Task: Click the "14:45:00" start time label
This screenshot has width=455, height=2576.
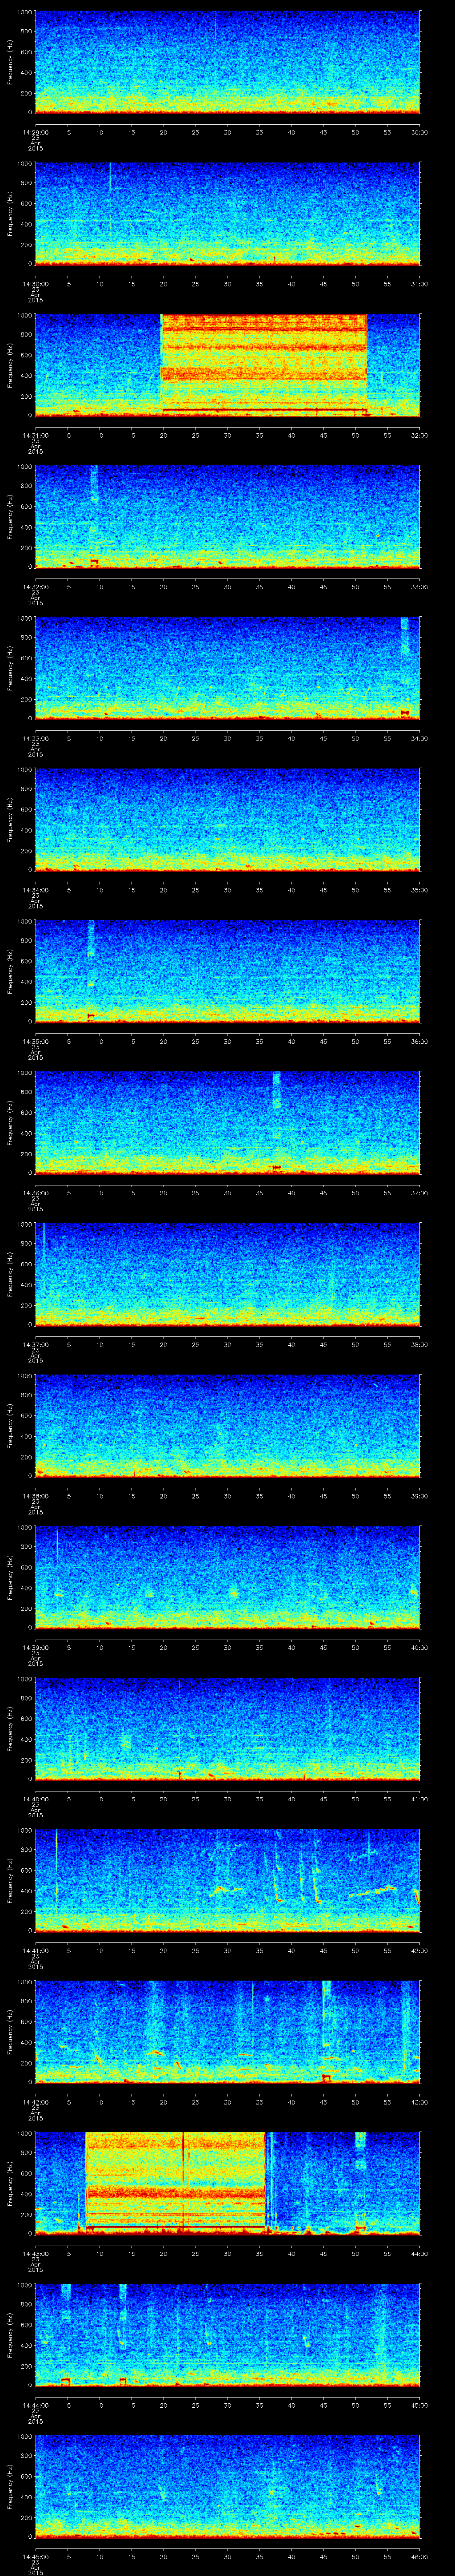Action: click(35, 2557)
